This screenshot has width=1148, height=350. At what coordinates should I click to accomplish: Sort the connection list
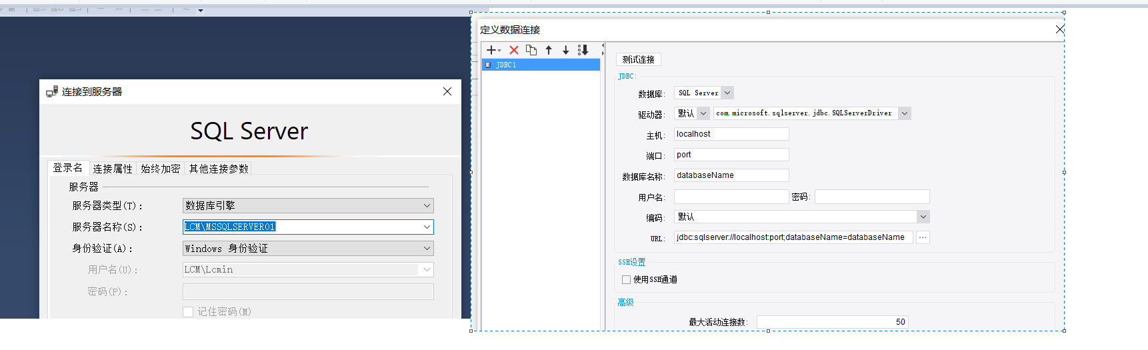(x=583, y=50)
